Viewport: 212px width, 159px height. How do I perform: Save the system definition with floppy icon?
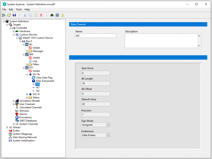coord(14,15)
